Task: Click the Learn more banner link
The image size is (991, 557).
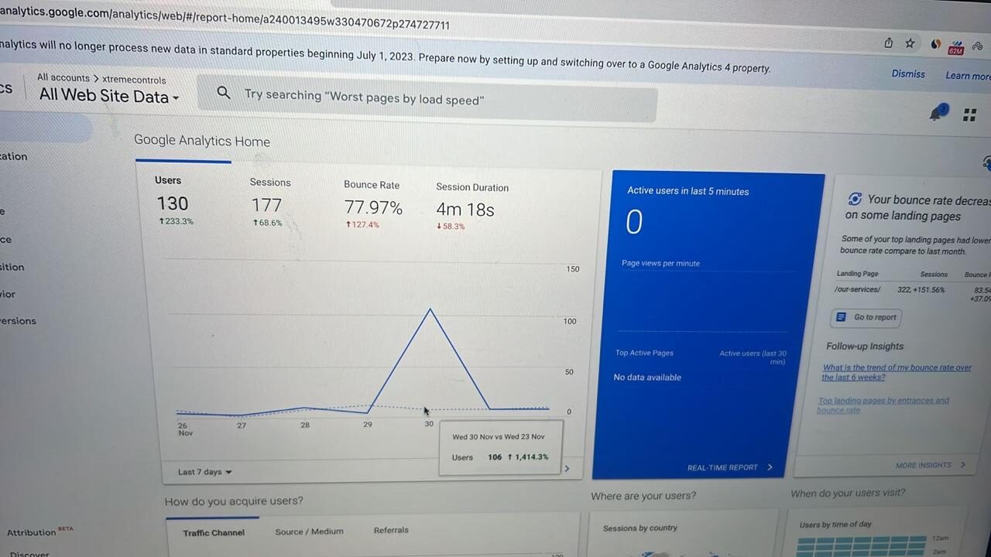Action: tap(968, 76)
